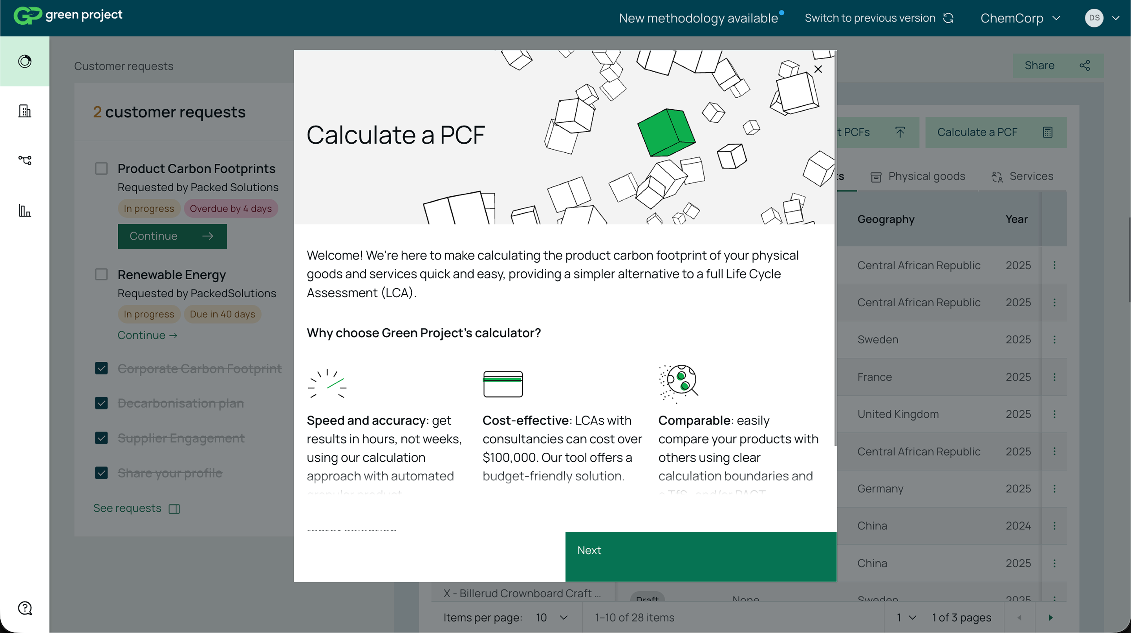This screenshot has height=633, width=1131.
Task: Uncheck the Corporate Carbon Footprint checkbox
Action: point(101,368)
